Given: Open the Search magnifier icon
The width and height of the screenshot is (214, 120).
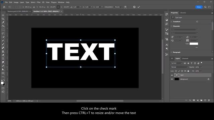Looking at the screenshot, I should point(205,7).
